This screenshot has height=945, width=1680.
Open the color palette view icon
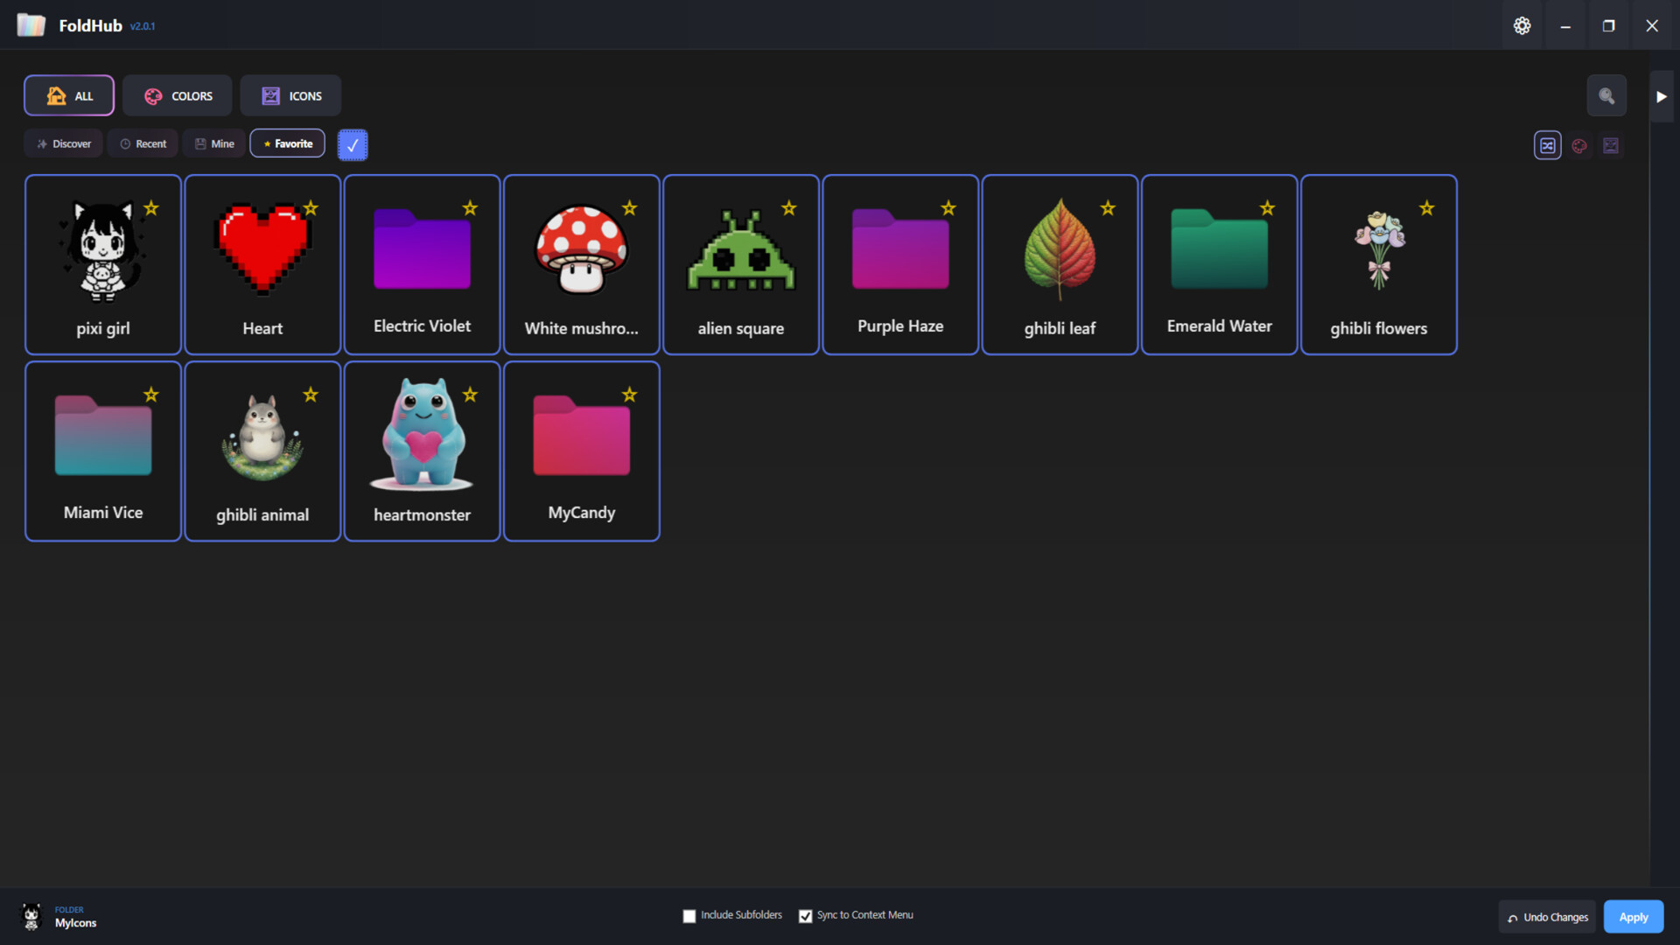click(1579, 145)
